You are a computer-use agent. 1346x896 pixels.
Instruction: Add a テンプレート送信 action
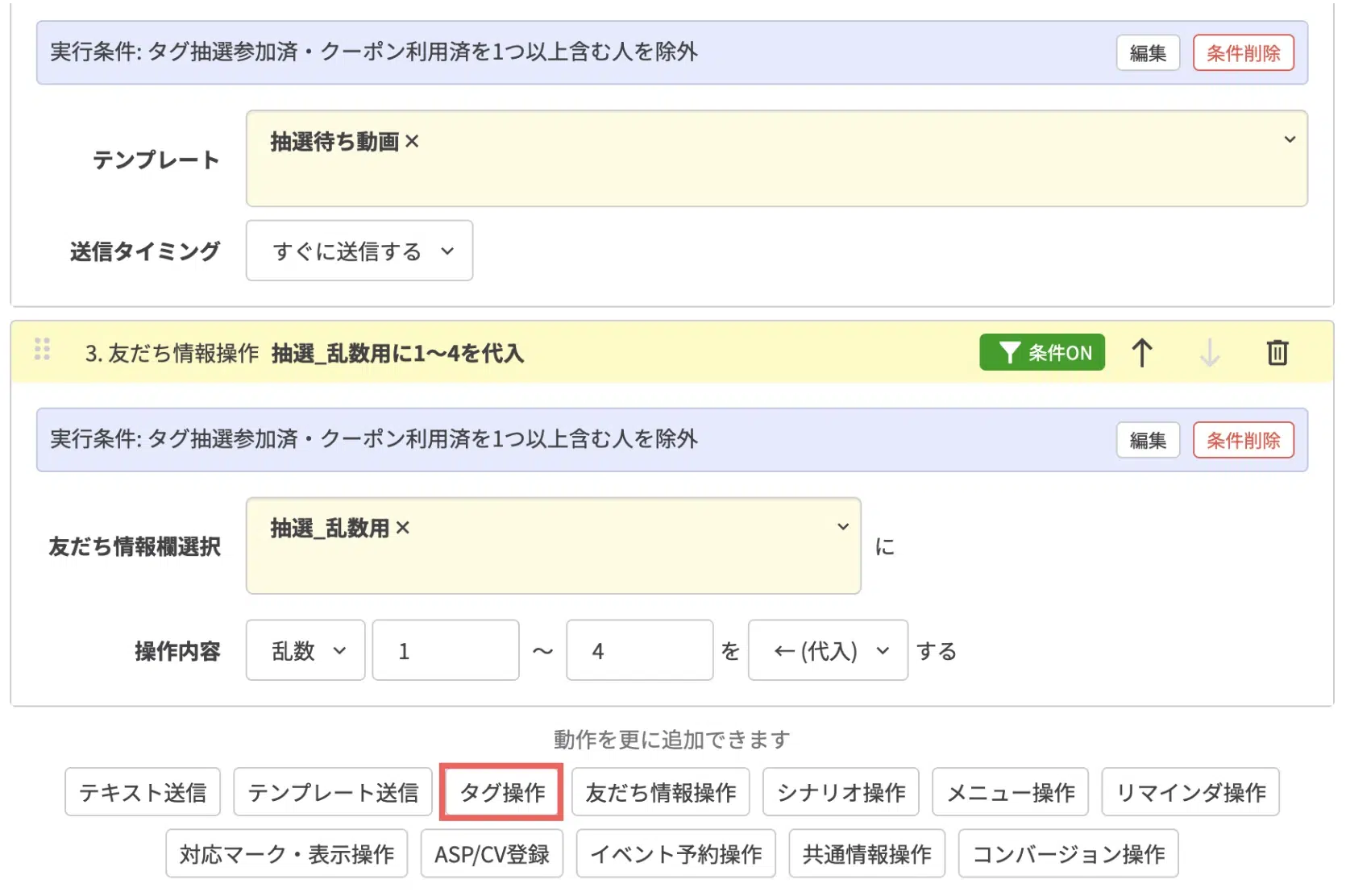(333, 792)
